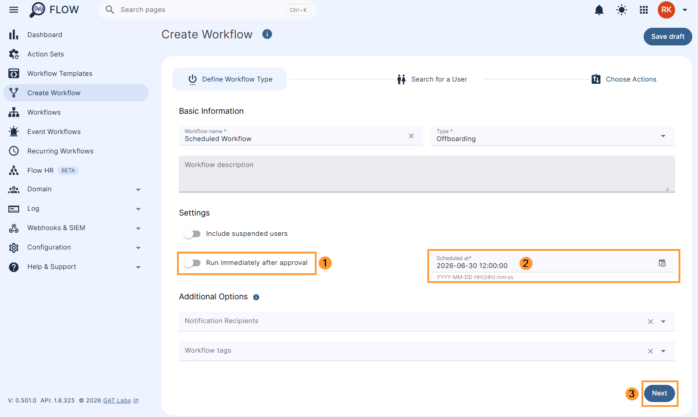Expand the Log menu arrow
Screen dimensions: 698x417
click(138, 209)
